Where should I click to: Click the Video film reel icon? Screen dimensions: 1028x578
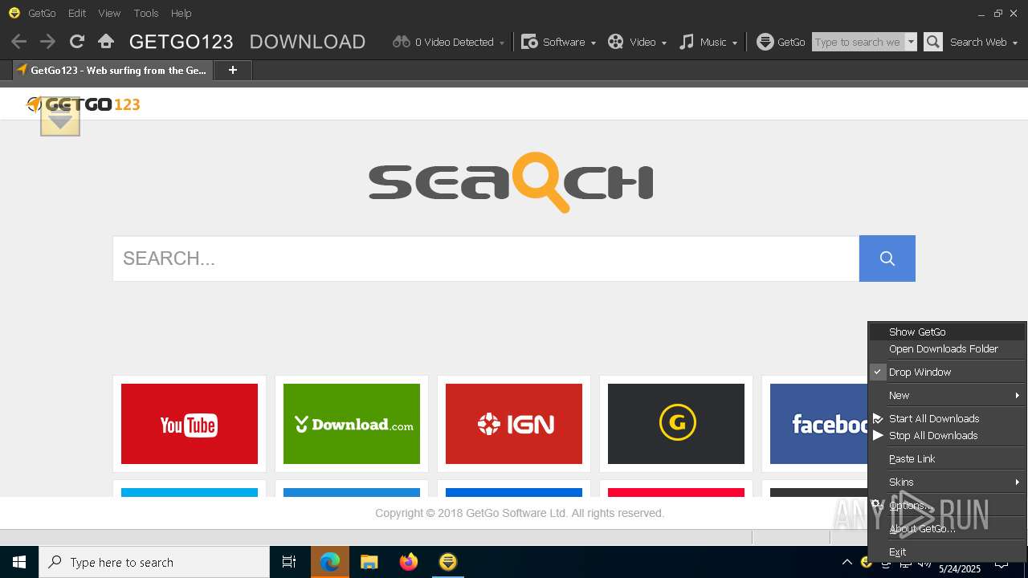[x=615, y=42]
